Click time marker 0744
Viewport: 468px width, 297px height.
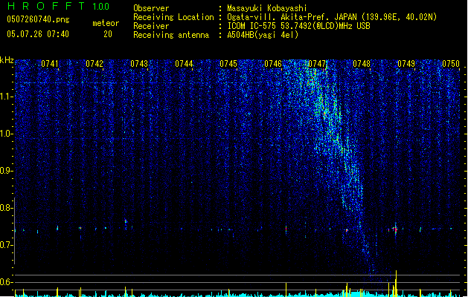click(184, 64)
